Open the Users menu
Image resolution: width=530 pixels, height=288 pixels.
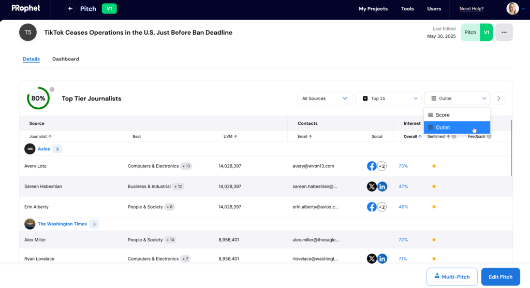tap(434, 9)
